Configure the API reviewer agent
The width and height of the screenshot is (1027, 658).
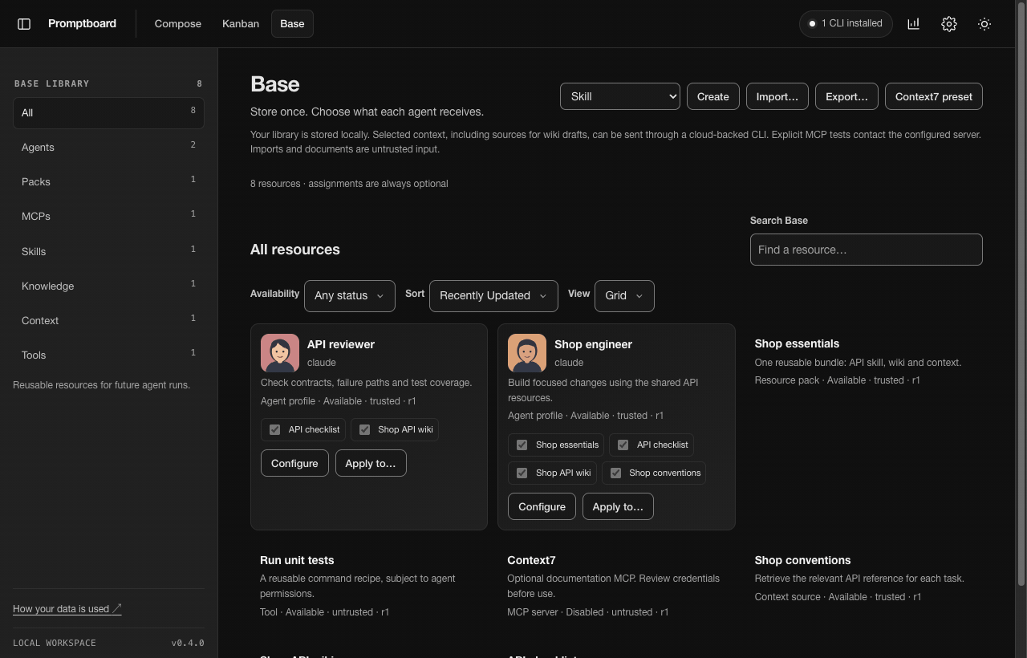tap(294, 464)
